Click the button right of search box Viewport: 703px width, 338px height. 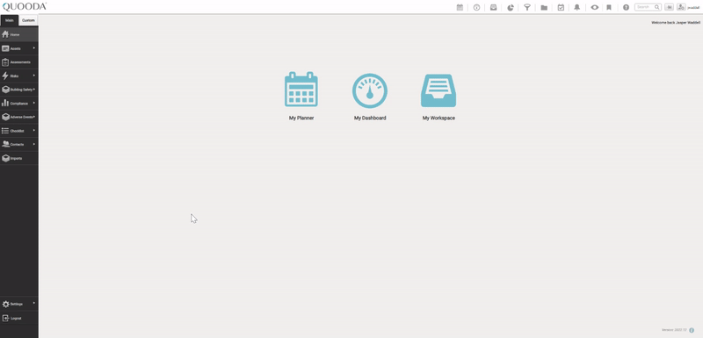pyautogui.click(x=670, y=7)
